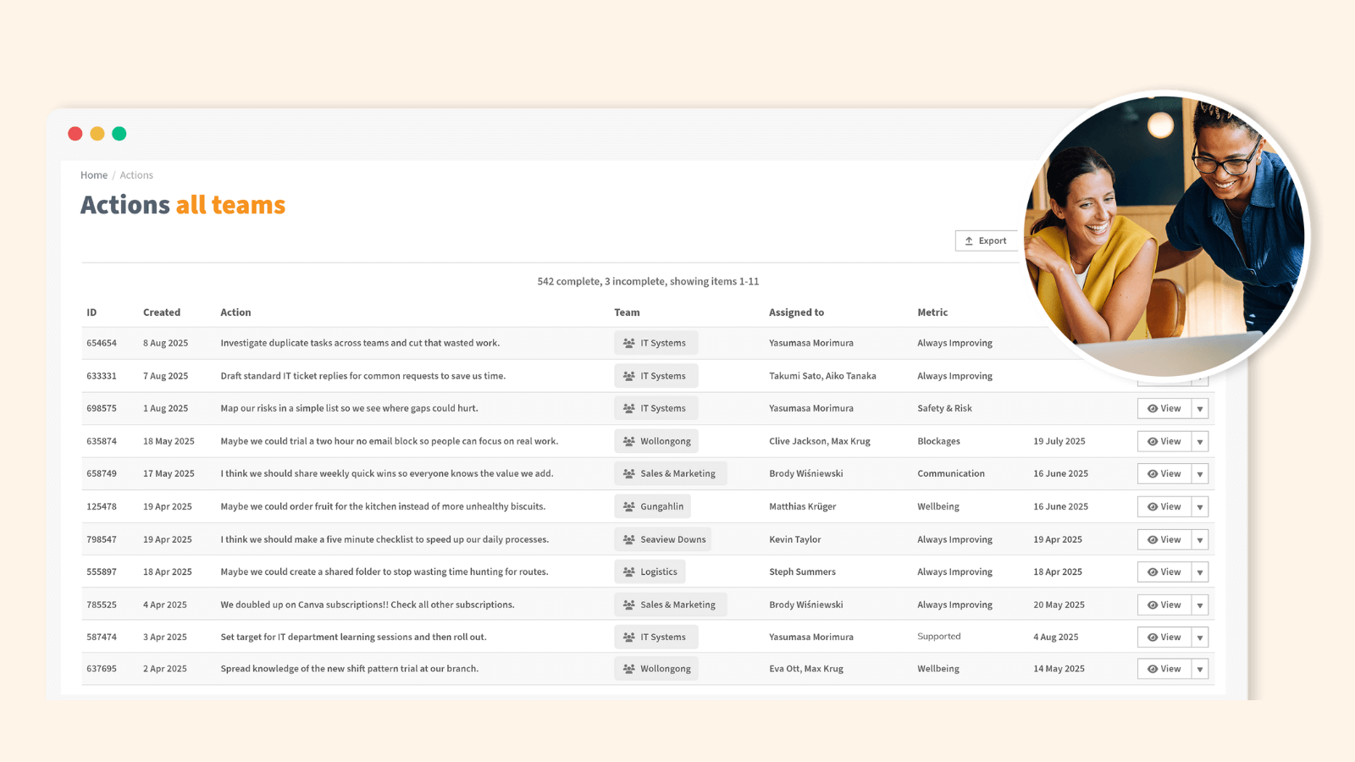View action 587474 learning sessions
Image resolution: width=1355 pixels, height=762 pixels.
click(1164, 638)
